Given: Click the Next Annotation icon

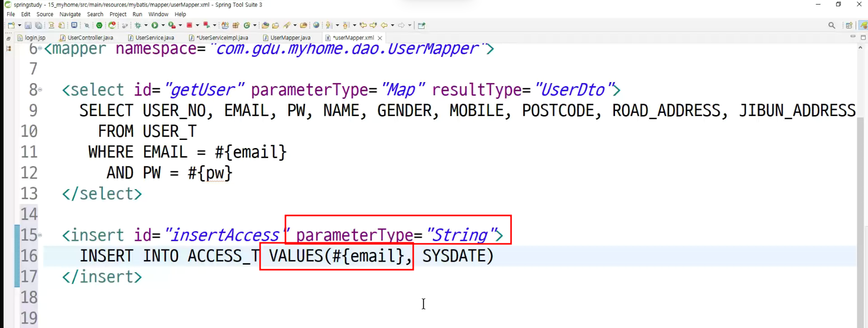Looking at the screenshot, I should point(329,25).
